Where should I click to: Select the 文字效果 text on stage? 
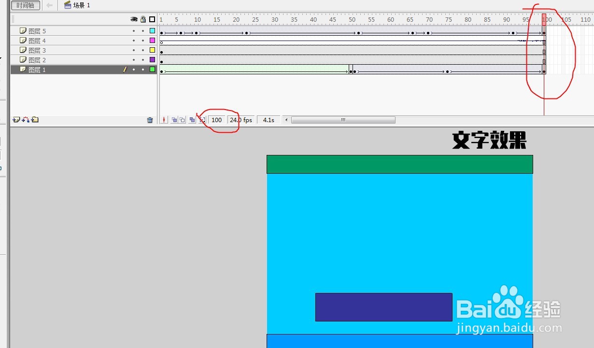[x=489, y=140]
